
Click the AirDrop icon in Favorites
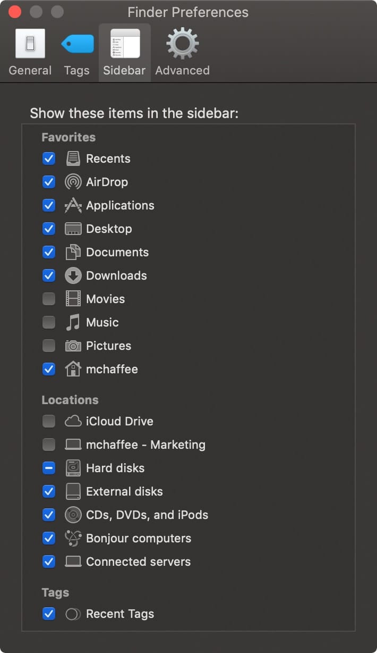click(73, 182)
